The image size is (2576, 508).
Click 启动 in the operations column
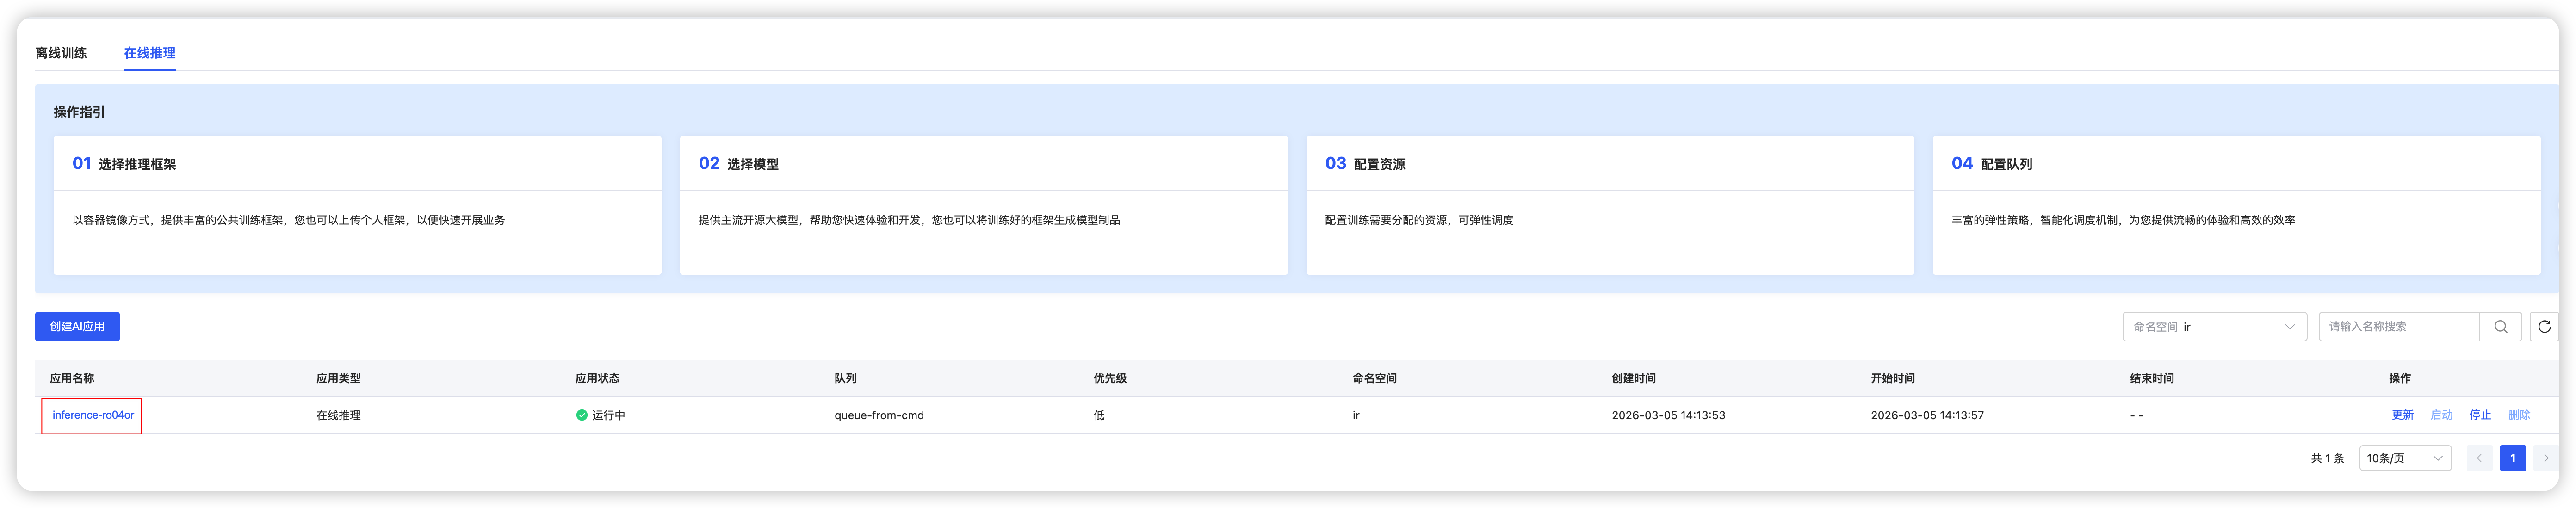pyautogui.click(x=2441, y=415)
